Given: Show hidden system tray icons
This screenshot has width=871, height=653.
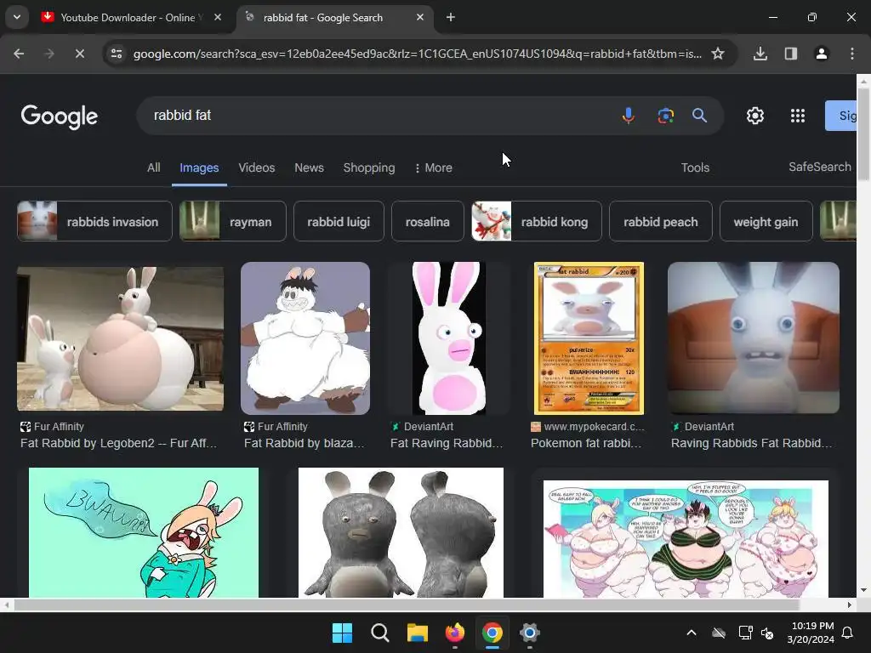Looking at the screenshot, I should point(692,633).
